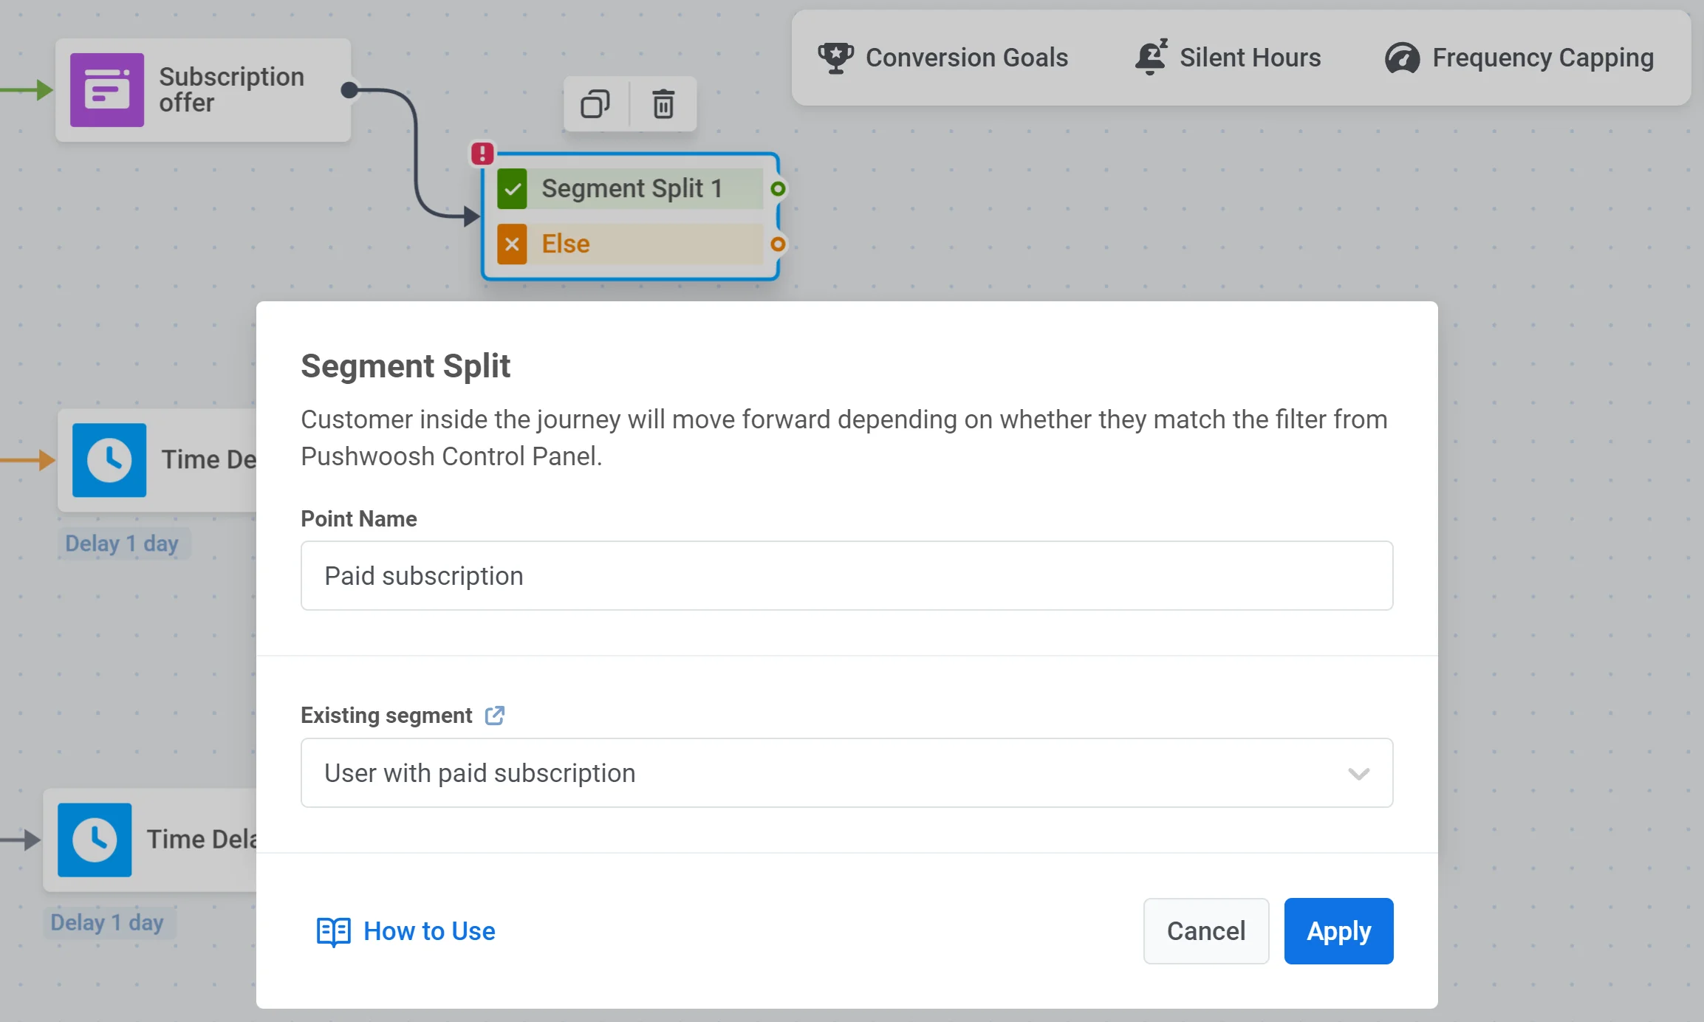Click the How to Use book icon
This screenshot has width=1704, height=1022.
pyautogui.click(x=333, y=931)
